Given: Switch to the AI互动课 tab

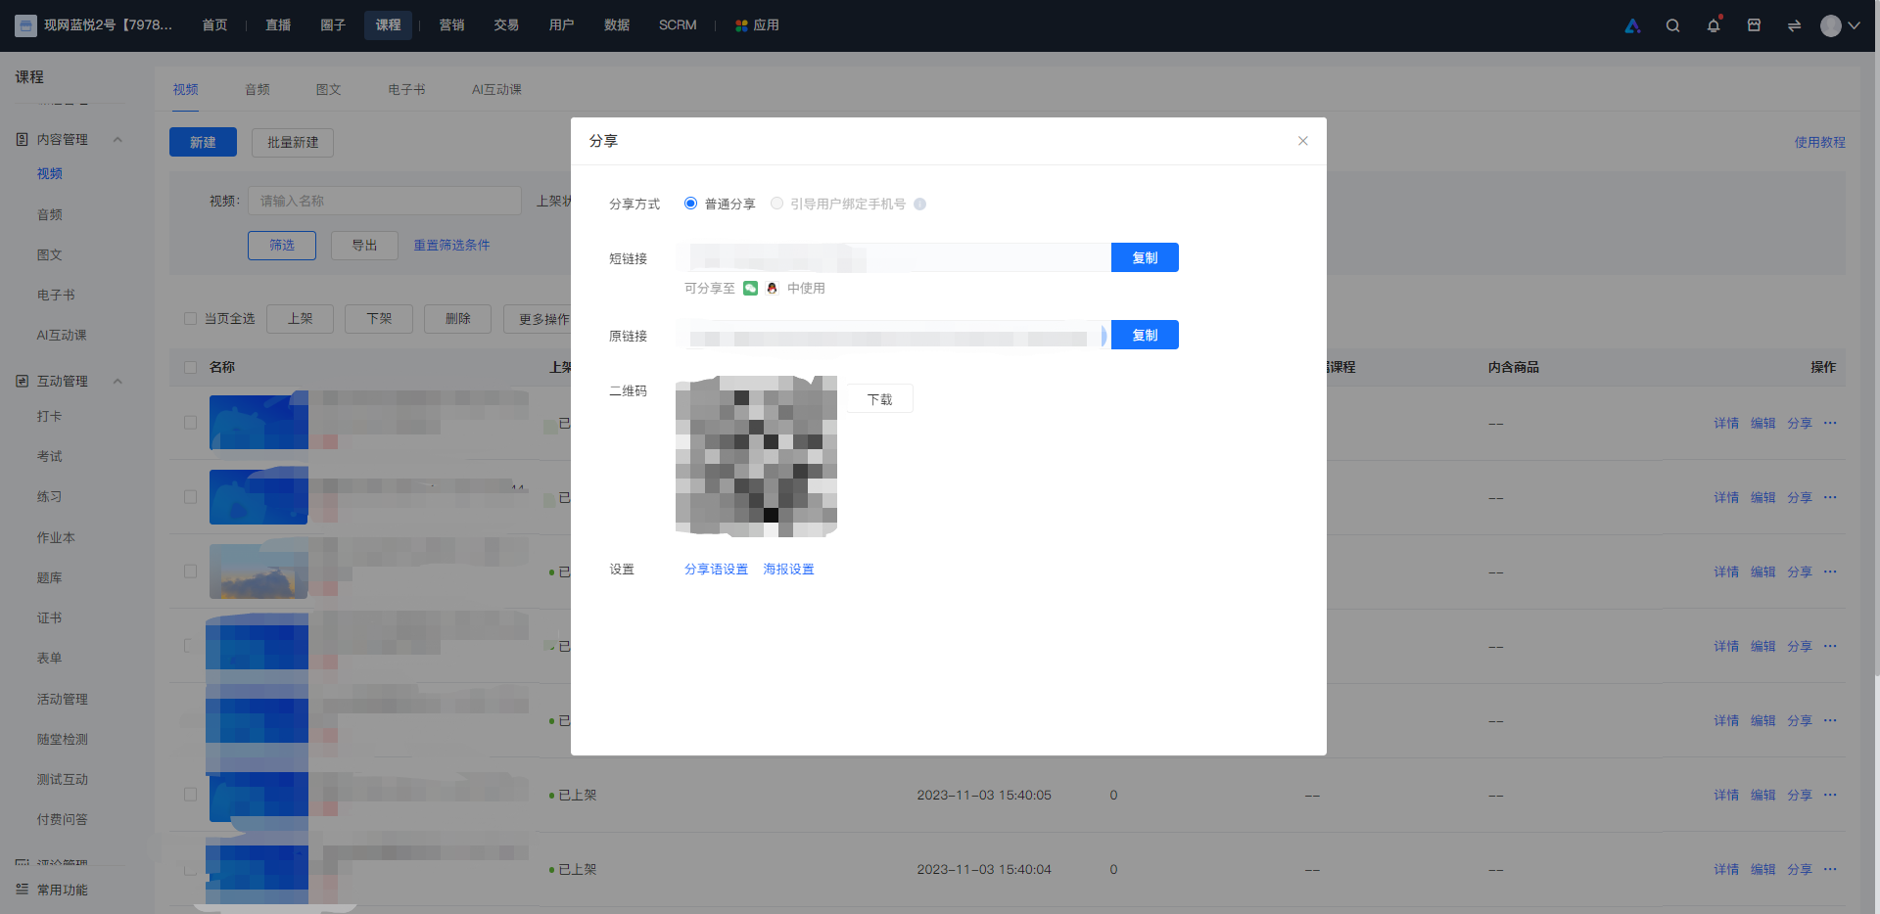Looking at the screenshot, I should [496, 89].
